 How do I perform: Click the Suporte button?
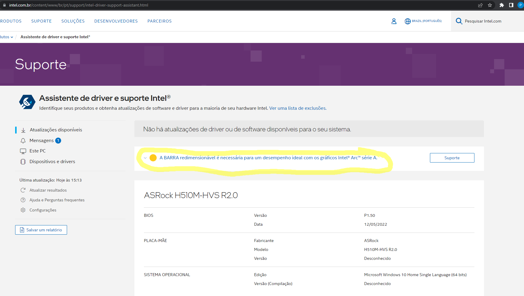coord(452,158)
